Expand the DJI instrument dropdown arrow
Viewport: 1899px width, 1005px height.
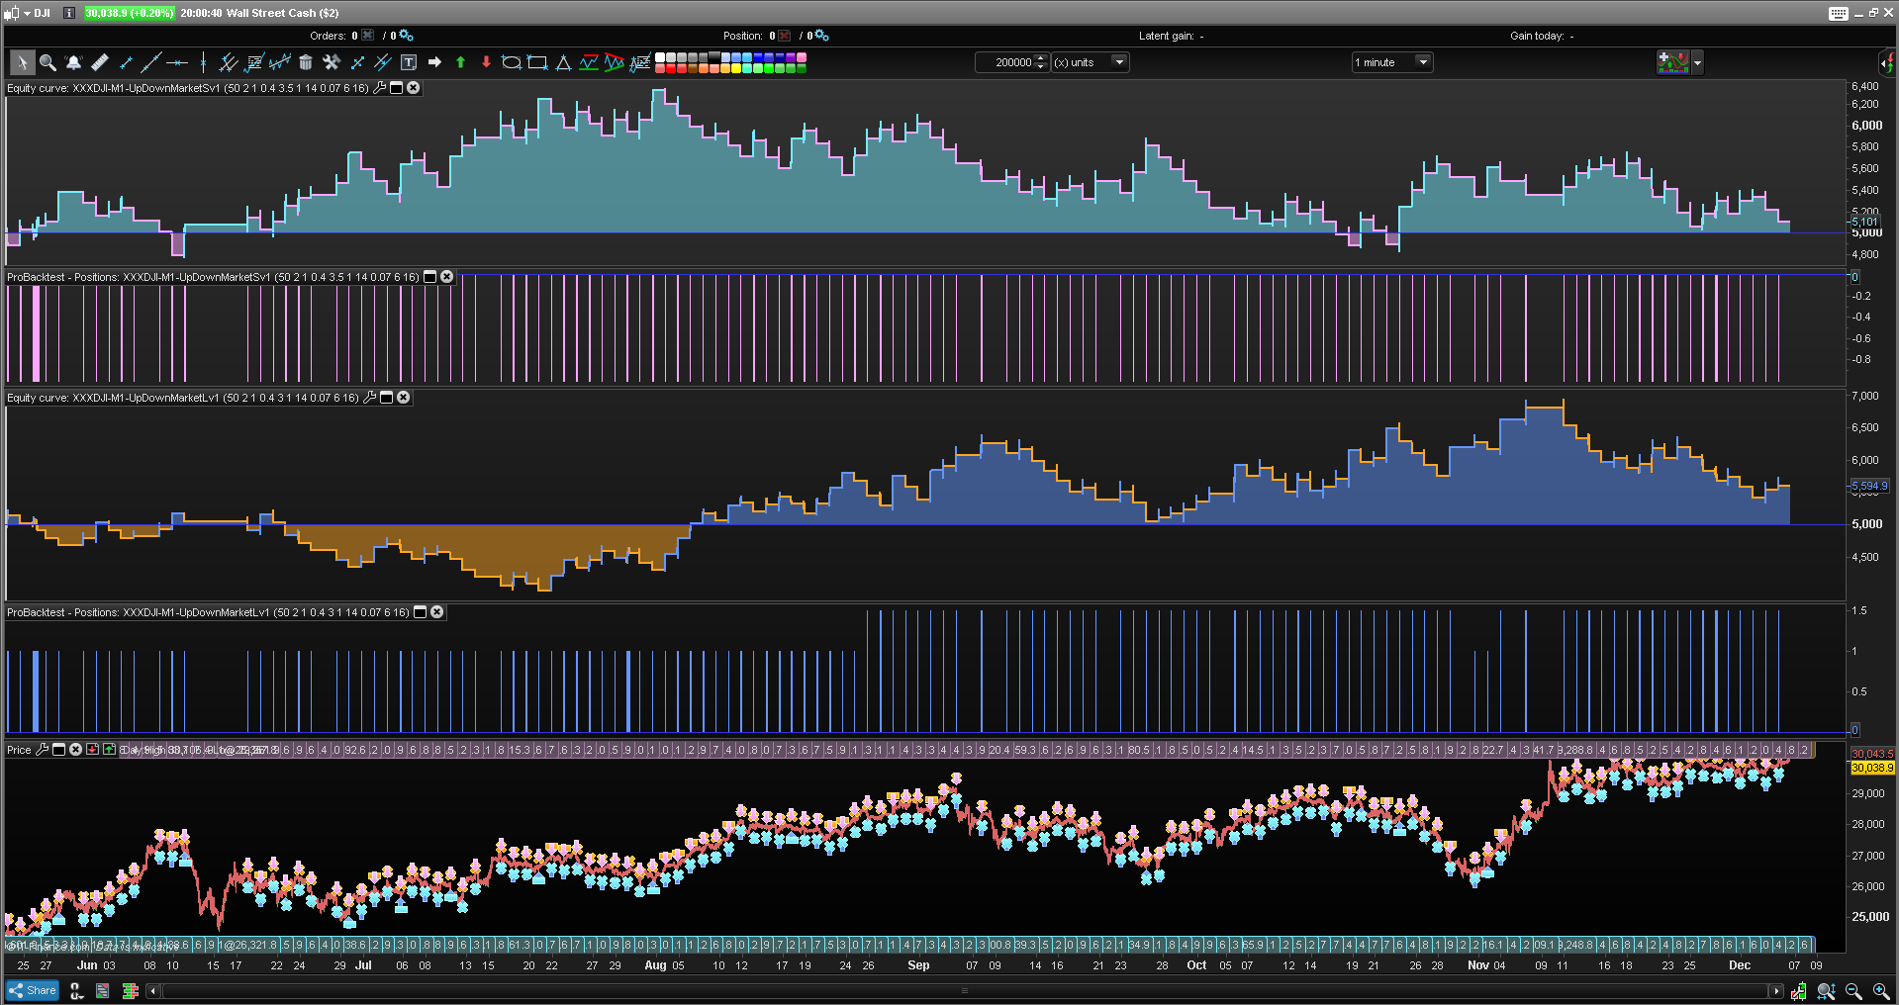pyautogui.click(x=27, y=13)
